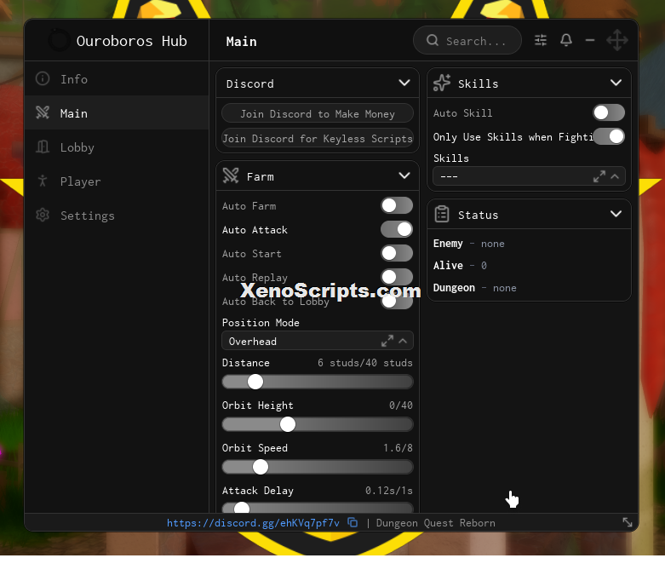Click the gear icon beside Settings
This screenshot has height=581, width=665.
coord(43,215)
